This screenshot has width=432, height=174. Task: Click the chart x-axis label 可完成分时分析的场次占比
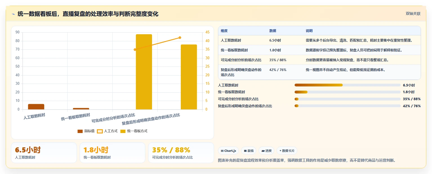(113, 118)
